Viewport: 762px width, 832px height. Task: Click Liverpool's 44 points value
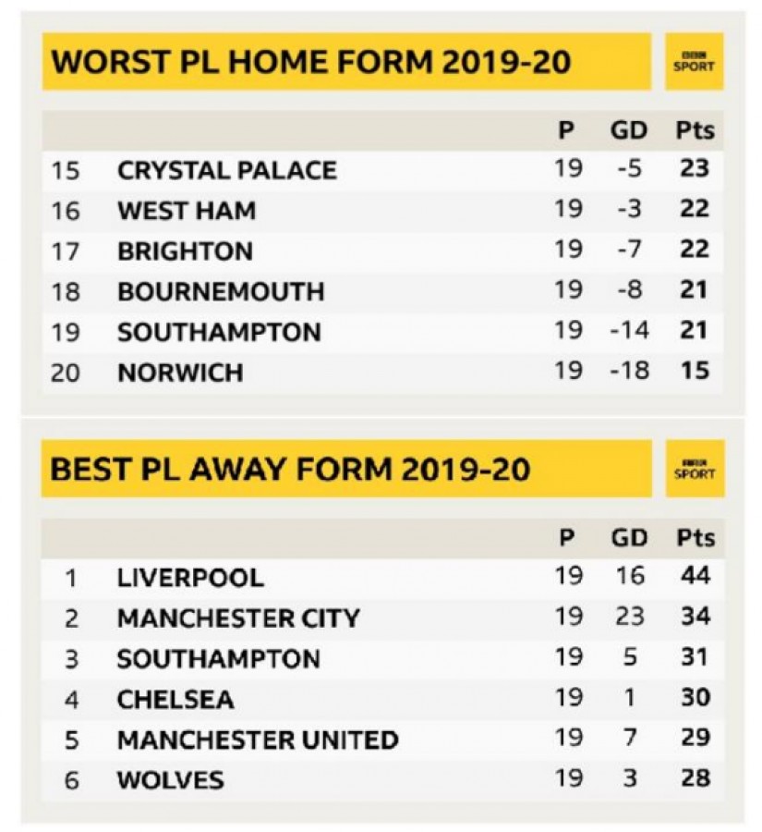coord(694,577)
